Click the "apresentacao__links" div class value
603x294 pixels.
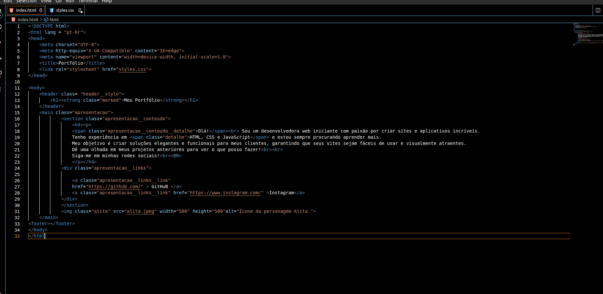pos(120,168)
